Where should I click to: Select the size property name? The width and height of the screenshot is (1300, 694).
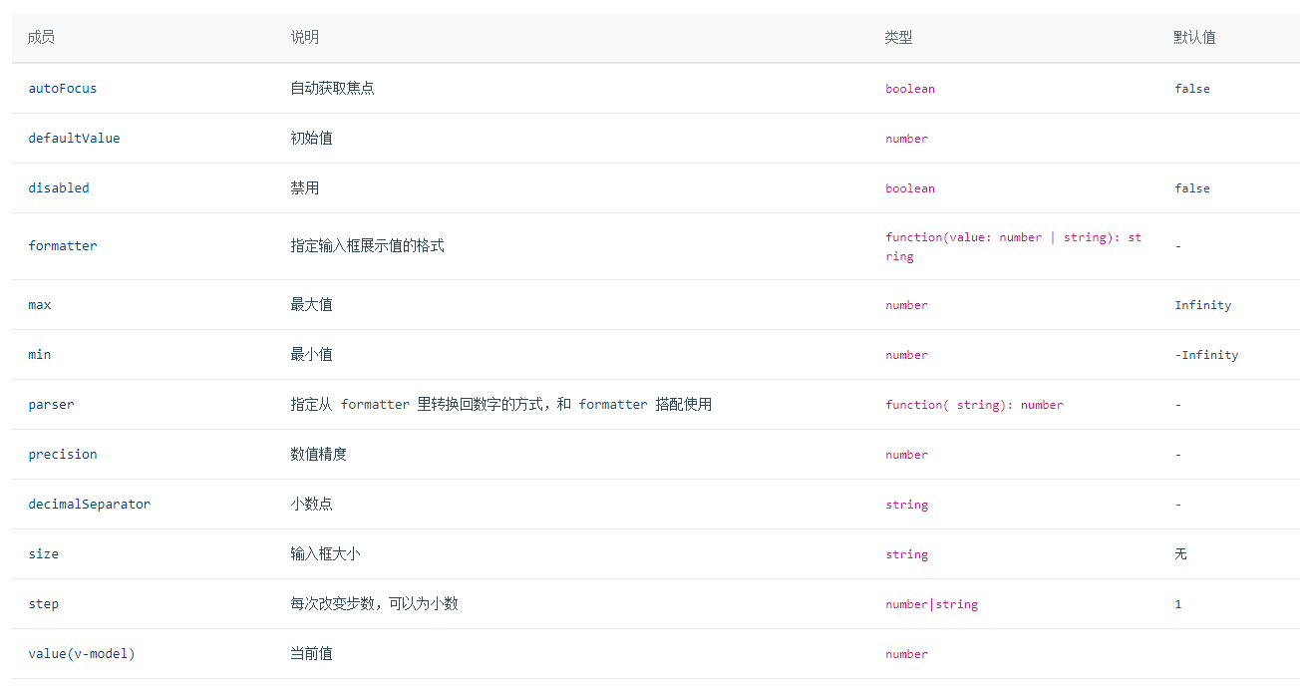point(43,553)
